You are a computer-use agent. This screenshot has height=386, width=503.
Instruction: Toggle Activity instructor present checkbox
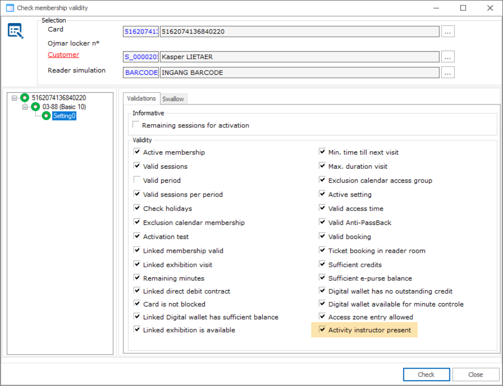(322, 329)
